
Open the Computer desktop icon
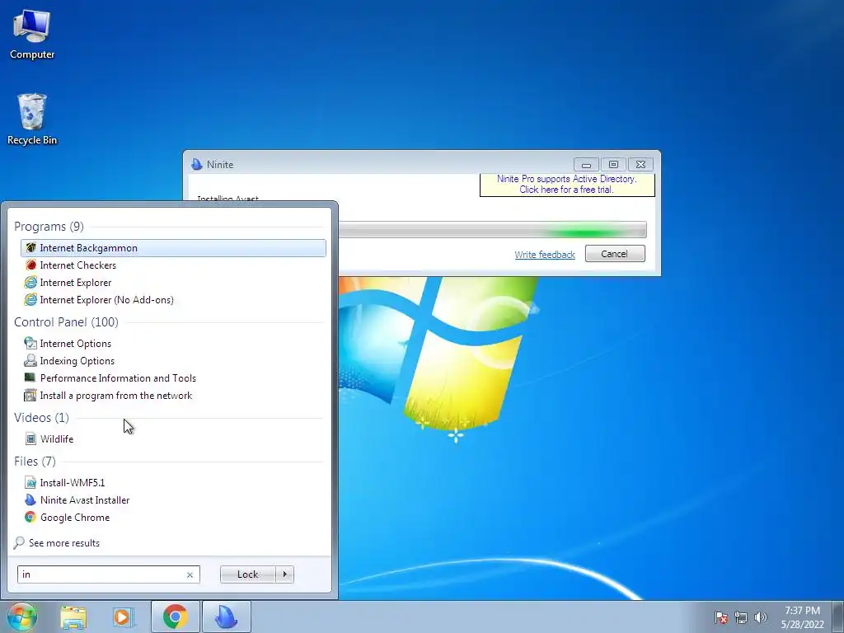tap(32, 34)
